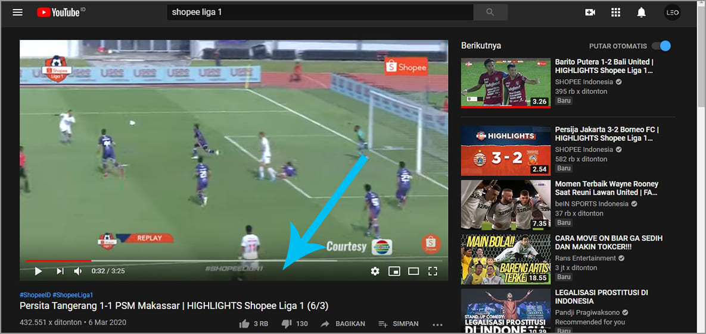Open the hamburger guide menu
This screenshot has width=706, height=334.
click(18, 12)
